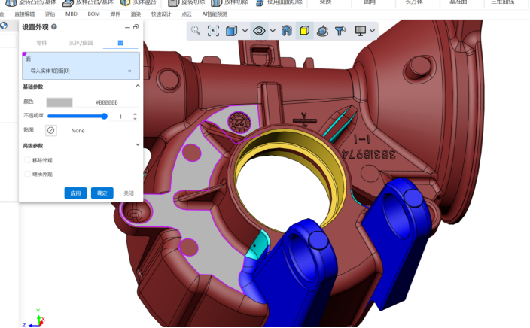
Task: Click the appearance sphere icon at sidebar top
Action: 4,26
